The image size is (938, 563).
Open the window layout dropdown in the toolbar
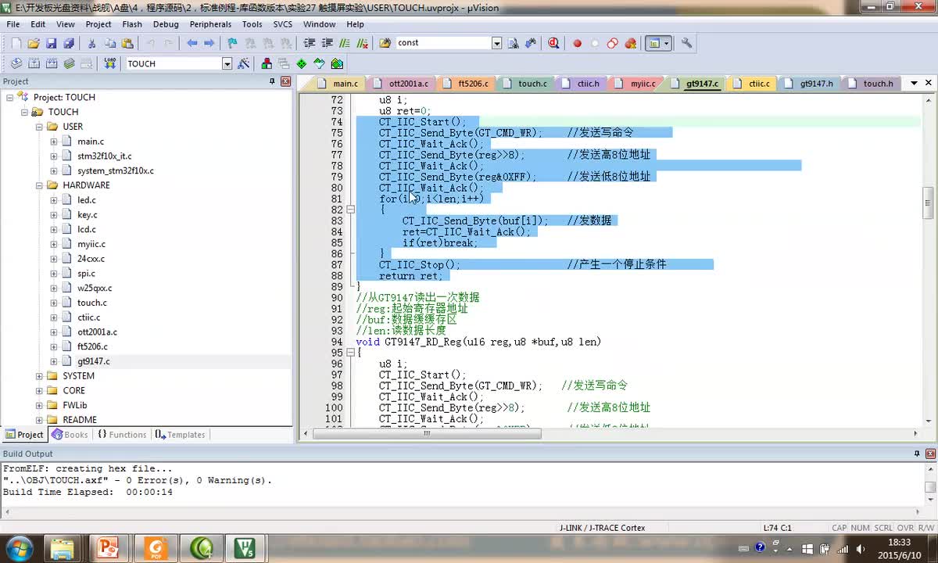pos(667,43)
